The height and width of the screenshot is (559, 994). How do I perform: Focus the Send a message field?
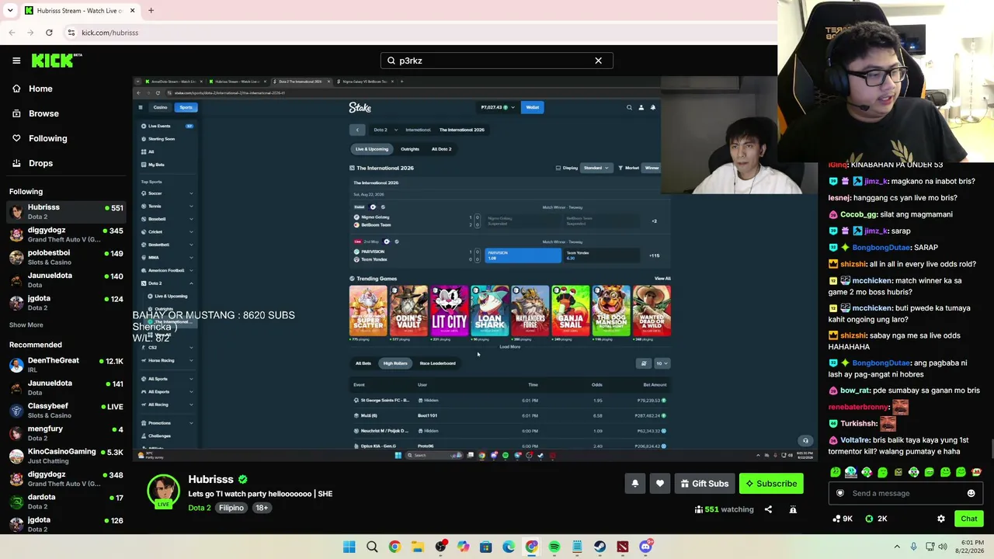[x=905, y=493]
